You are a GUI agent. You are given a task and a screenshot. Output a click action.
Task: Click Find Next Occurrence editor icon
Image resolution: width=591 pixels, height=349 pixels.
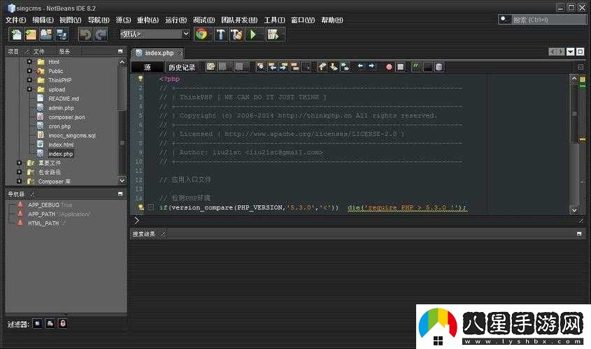(283, 67)
